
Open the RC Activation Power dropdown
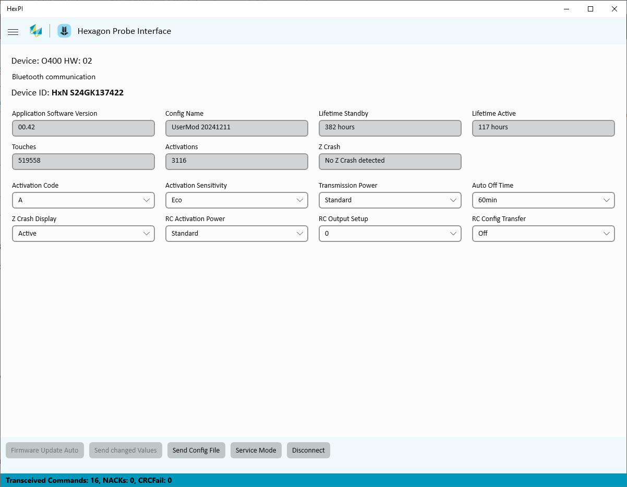pos(237,234)
